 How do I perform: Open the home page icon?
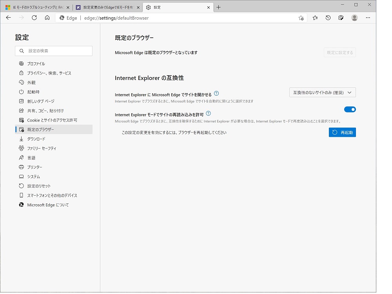[47, 18]
